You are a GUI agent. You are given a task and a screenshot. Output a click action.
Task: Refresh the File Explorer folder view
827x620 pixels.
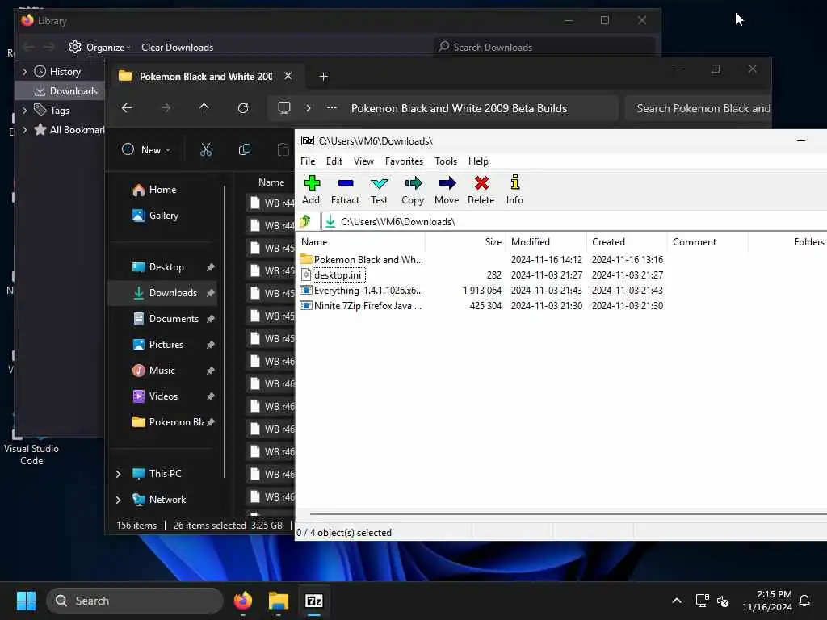243,108
